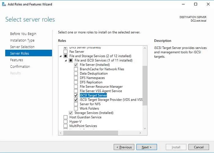Select the Hyper-V role label
The width and height of the screenshot is (214, 153).
click(x=76, y=122)
